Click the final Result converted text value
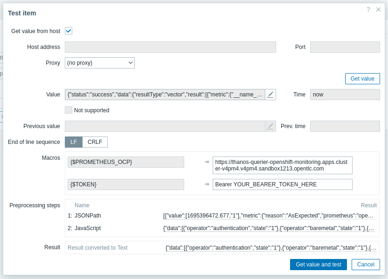Image resolution: width=388 pixels, height=279 pixels. pos(270,248)
